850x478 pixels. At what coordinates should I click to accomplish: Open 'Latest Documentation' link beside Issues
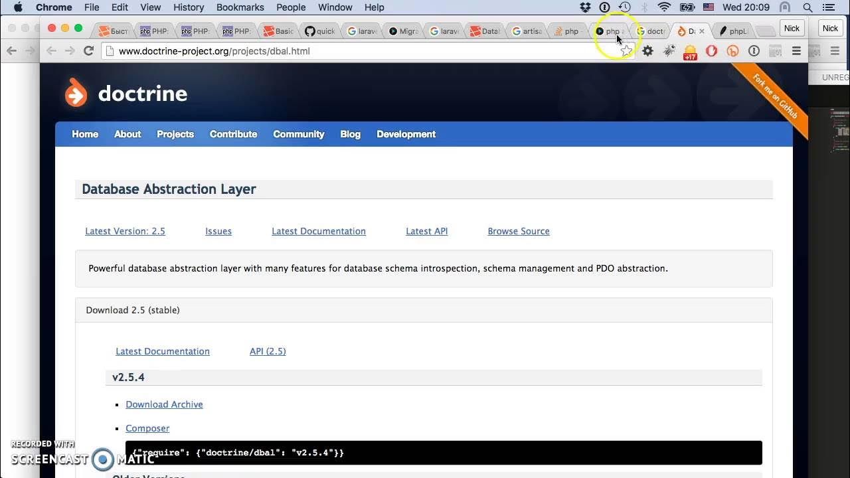click(319, 231)
